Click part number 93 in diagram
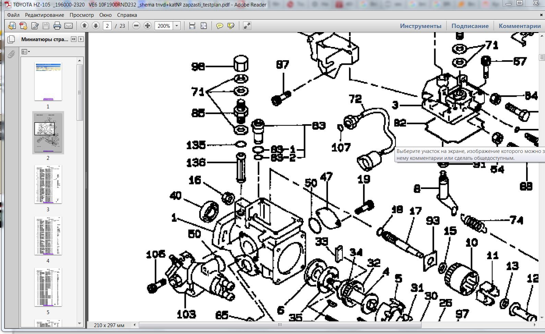This screenshot has height=334, width=545. pos(433,220)
